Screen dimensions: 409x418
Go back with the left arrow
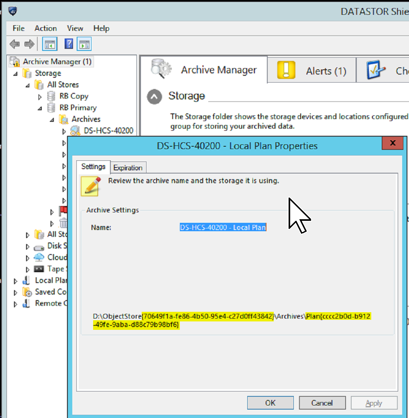point(15,44)
